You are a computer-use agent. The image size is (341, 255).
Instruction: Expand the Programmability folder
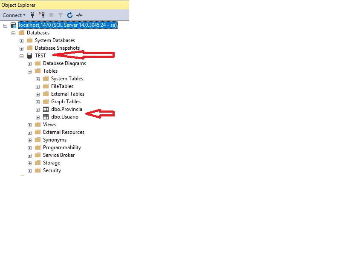(x=29, y=147)
